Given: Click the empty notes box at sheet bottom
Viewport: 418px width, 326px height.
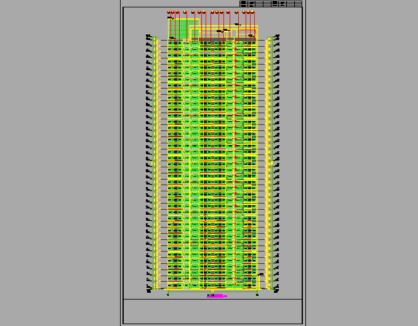Looking at the screenshot, I should pyautogui.click(x=212, y=311).
